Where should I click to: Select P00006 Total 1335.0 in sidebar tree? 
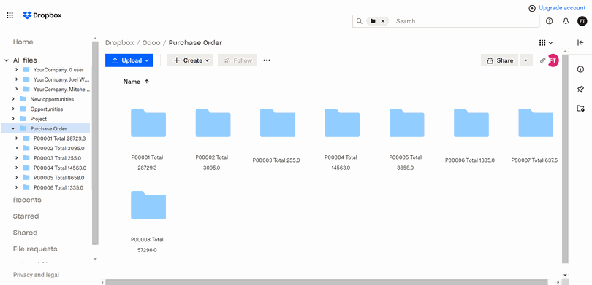(x=58, y=187)
